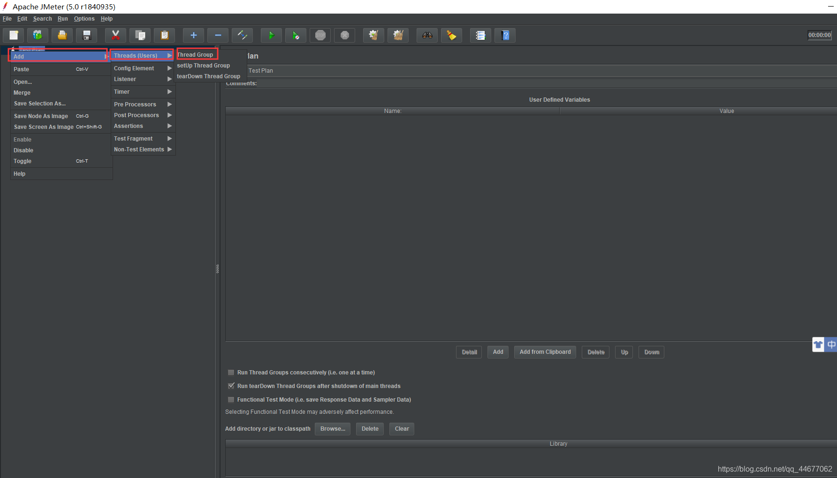Expand the Timer submenu

143,92
